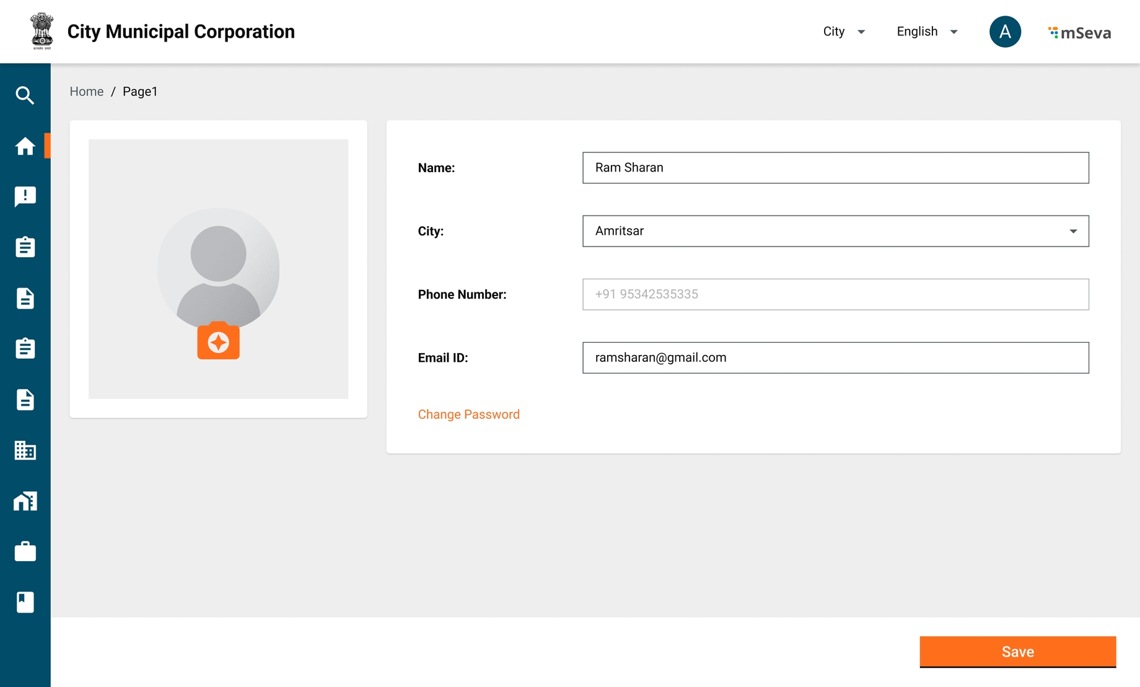This screenshot has height=687, width=1140.
Task: Open the English language dropdown
Action: (x=927, y=32)
